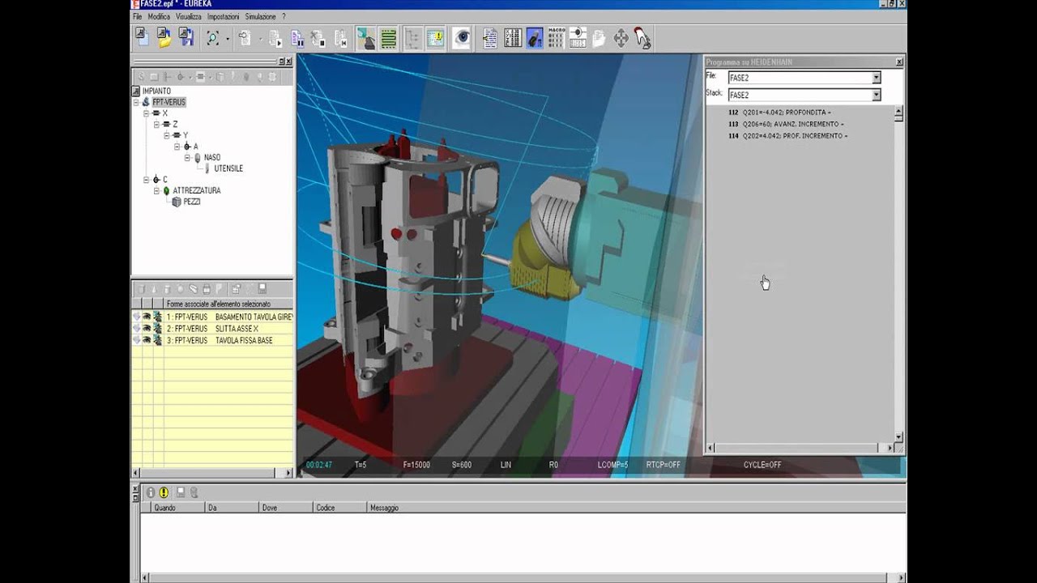Click the new project toolbar icon
Screen dimensions: 1037x583
pyautogui.click(x=142, y=37)
